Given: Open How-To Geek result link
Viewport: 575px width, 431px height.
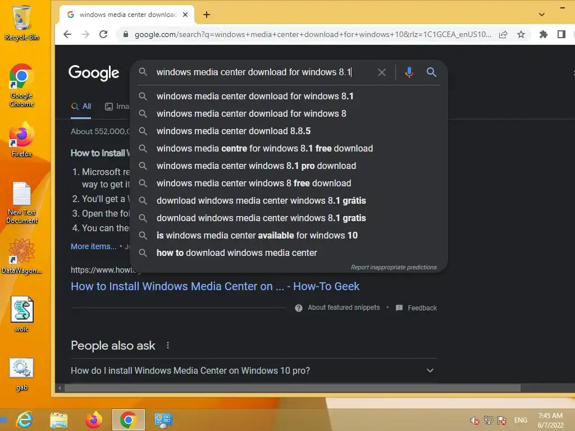Looking at the screenshot, I should click(215, 286).
